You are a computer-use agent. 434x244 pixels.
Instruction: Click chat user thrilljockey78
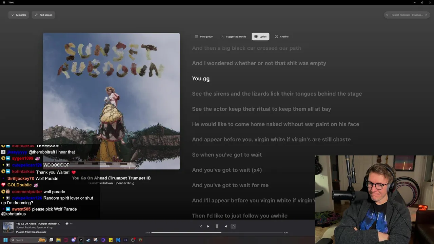[21, 179]
